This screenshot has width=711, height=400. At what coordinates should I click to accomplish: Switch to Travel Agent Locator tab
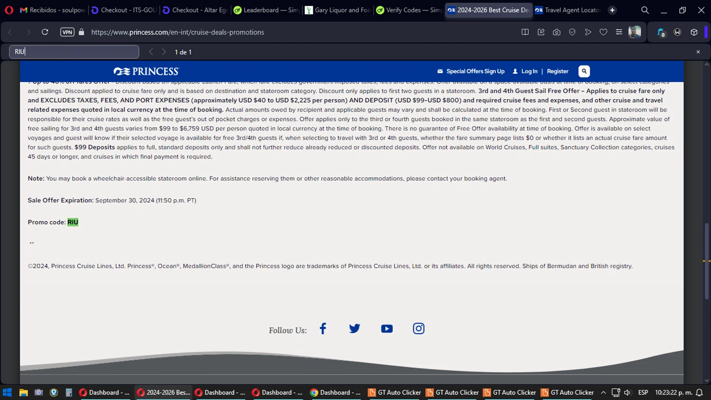(x=568, y=10)
